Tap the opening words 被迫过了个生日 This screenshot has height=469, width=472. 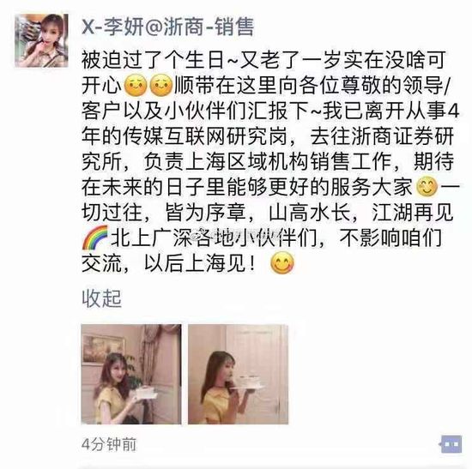153,60
